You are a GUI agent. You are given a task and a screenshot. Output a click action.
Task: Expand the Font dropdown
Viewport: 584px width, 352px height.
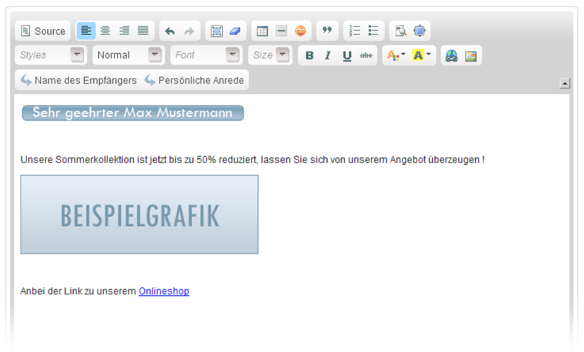(x=205, y=55)
